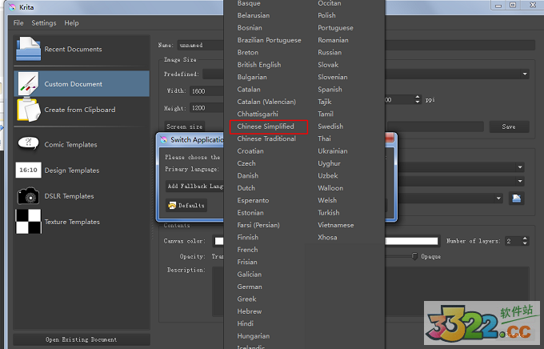This screenshot has width=544, height=349.
Task: Choose British English in the list
Action: [259, 65]
